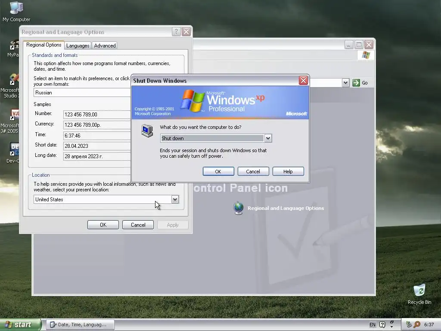Image resolution: width=441 pixels, height=331 pixels.
Task: Click the Long date sample field
Action: pos(97,156)
